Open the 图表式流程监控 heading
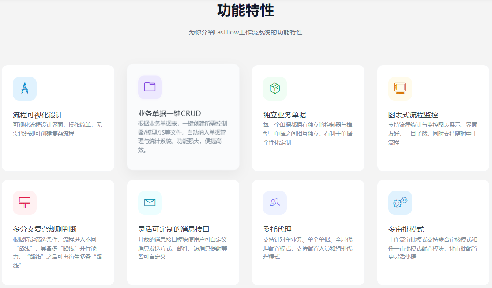 pos(413,115)
